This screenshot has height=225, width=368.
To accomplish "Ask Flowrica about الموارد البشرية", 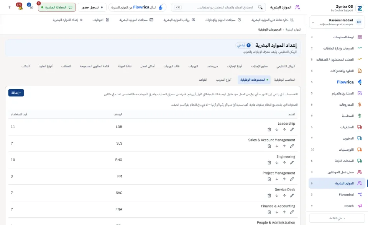I will (x=137, y=7).
